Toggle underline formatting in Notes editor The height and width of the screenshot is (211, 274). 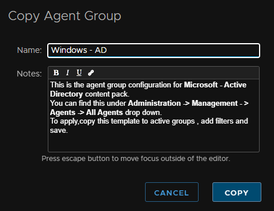pyautogui.click(x=79, y=73)
